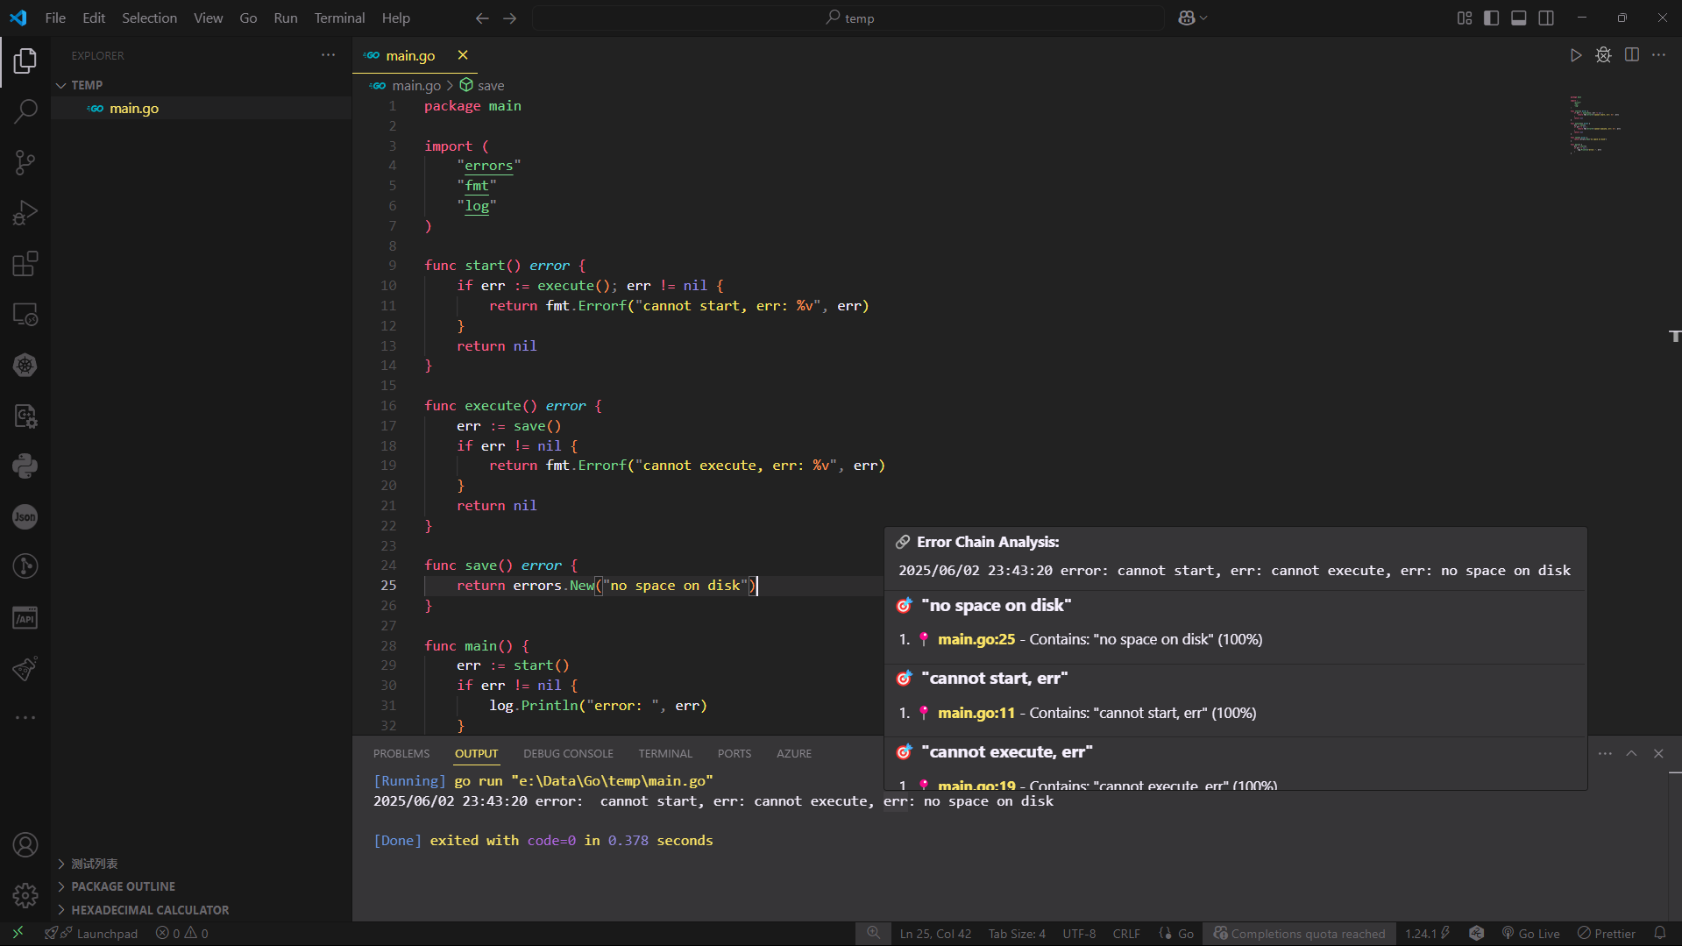This screenshot has height=946, width=1682.
Task: Open the API icon view in activity bar
Action: (25, 618)
